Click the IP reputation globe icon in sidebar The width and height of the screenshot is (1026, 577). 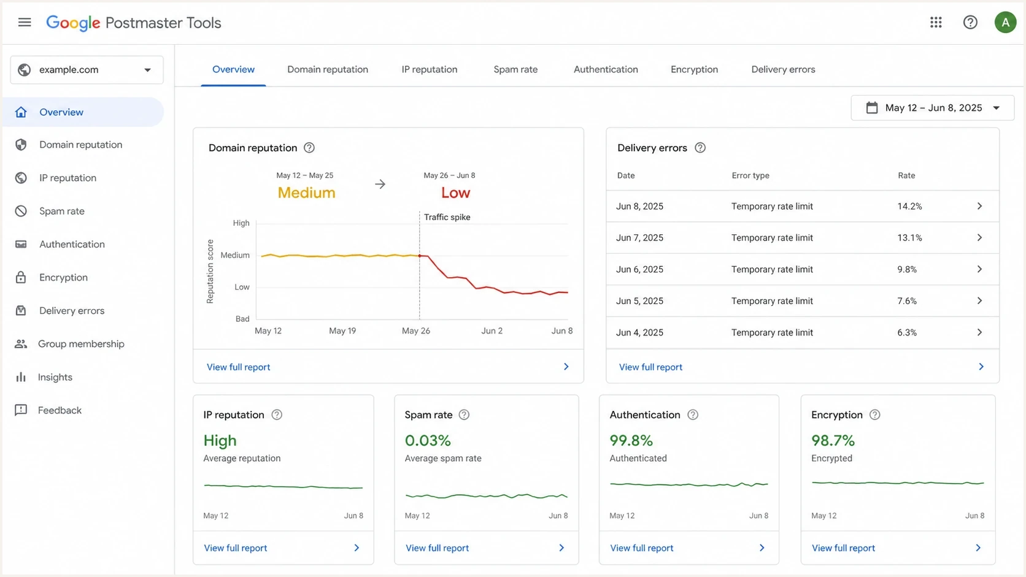click(21, 178)
